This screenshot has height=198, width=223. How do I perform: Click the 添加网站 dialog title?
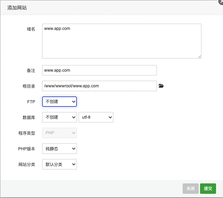point(17,8)
